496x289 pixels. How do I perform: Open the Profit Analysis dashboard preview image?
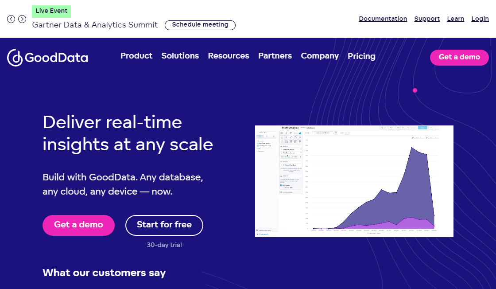(x=354, y=181)
